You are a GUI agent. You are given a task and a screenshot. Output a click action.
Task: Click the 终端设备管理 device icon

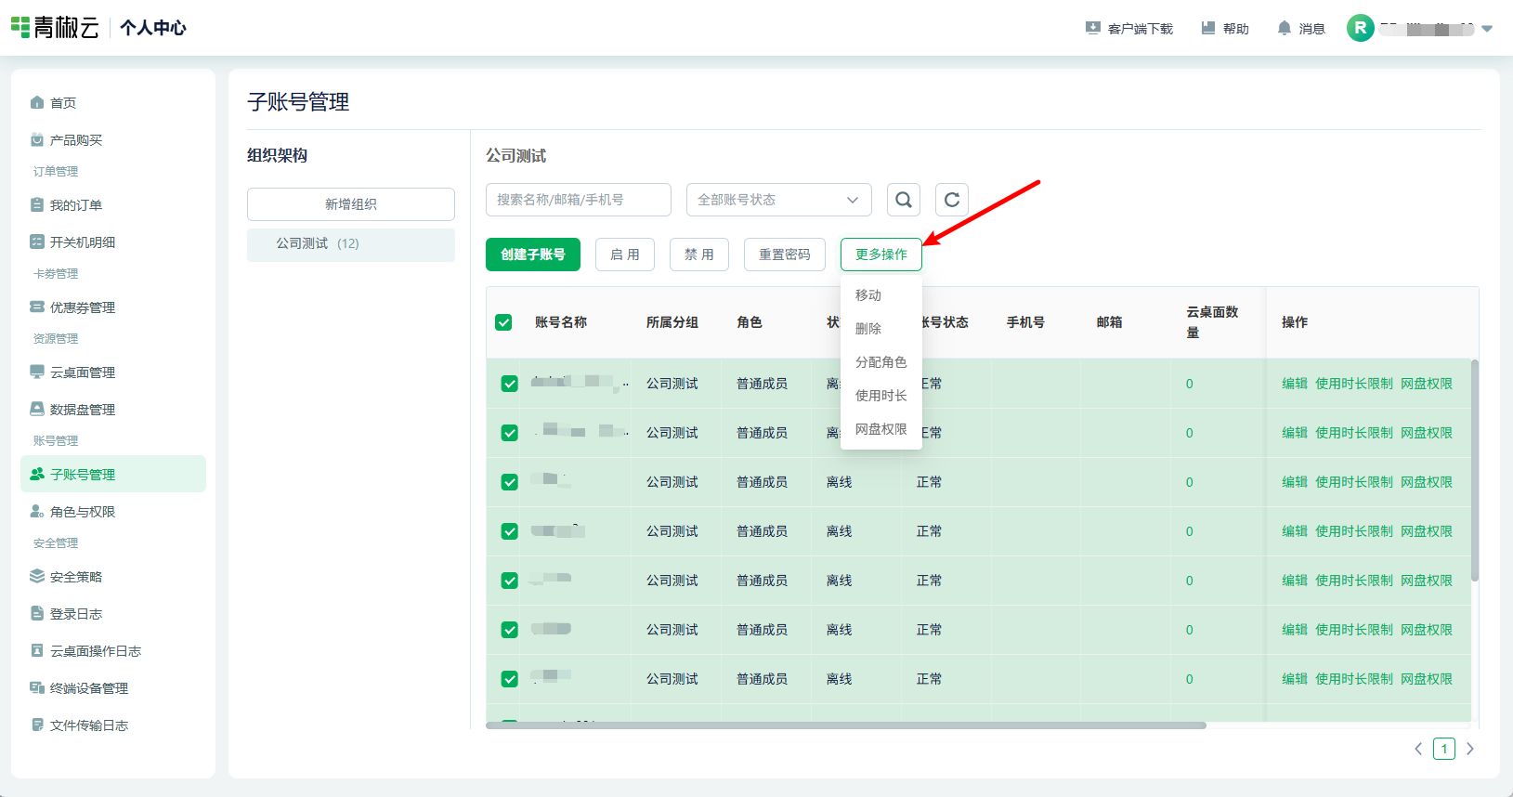point(37,687)
